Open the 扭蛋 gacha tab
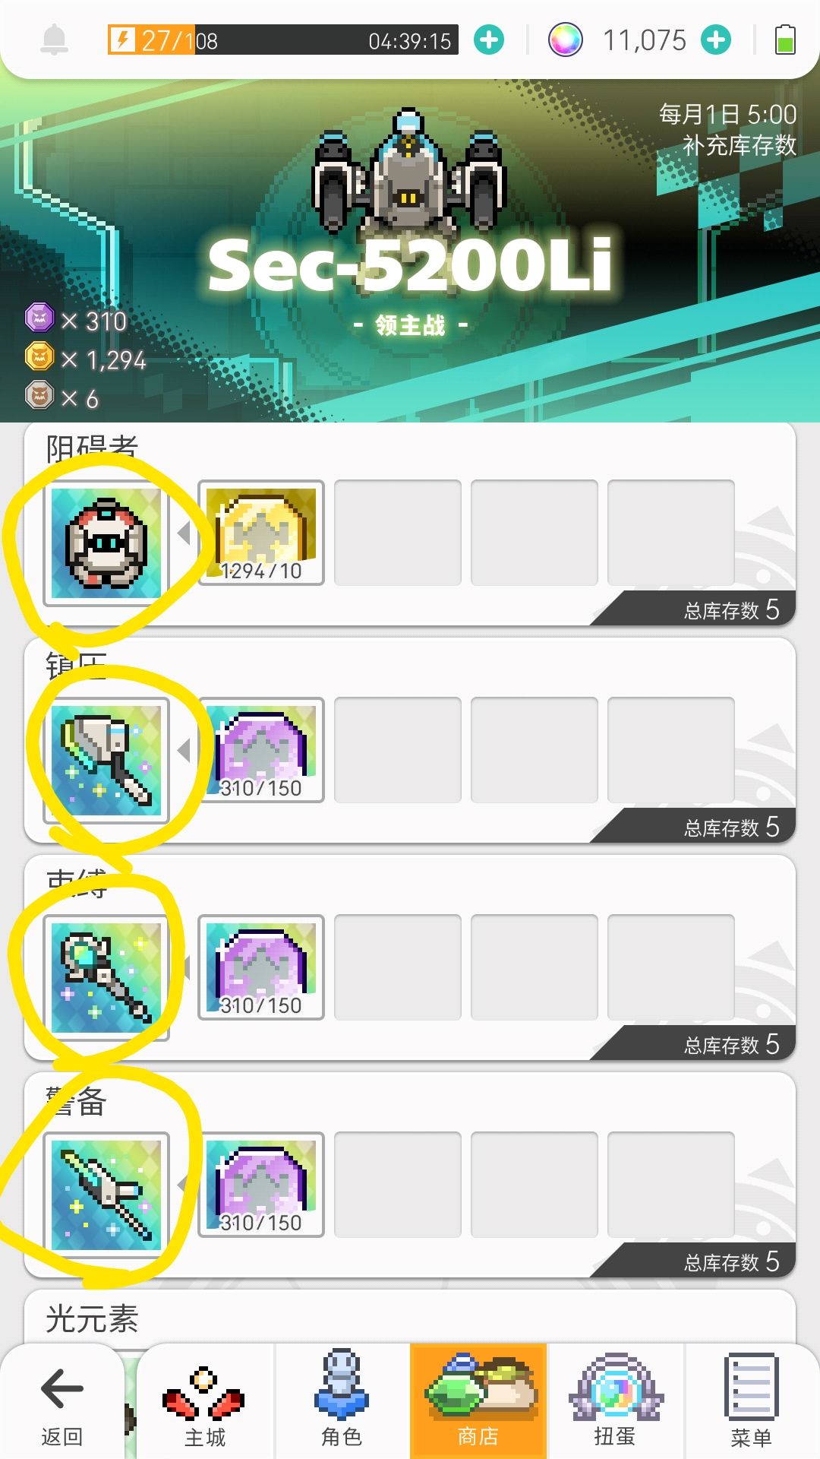This screenshot has height=1459, width=820. click(x=615, y=1404)
